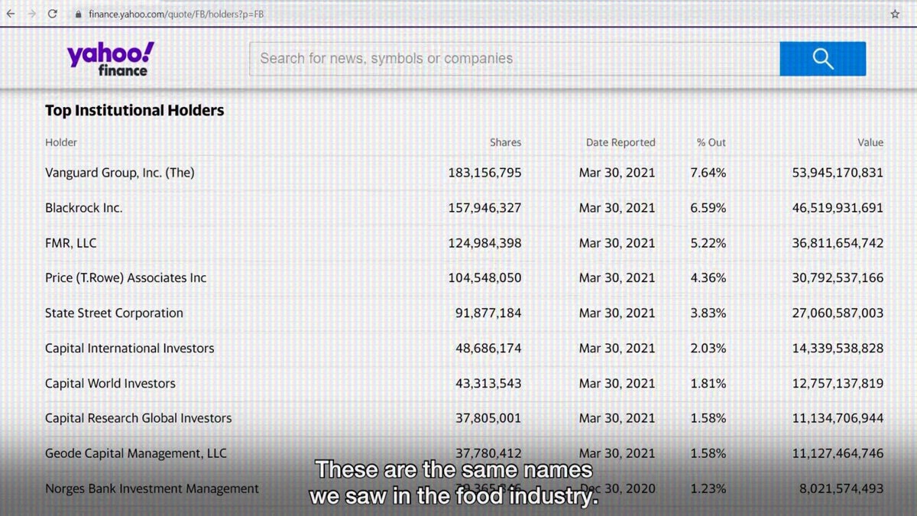Screen dimensions: 917x516
Task: Select the Blackrock Inc. holder name
Action: pyautogui.click(x=83, y=208)
